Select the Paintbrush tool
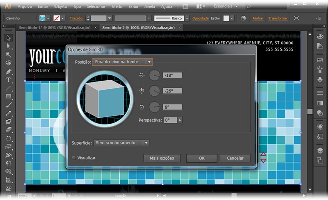Screen dimensions: 328x200 click(8, 105)
